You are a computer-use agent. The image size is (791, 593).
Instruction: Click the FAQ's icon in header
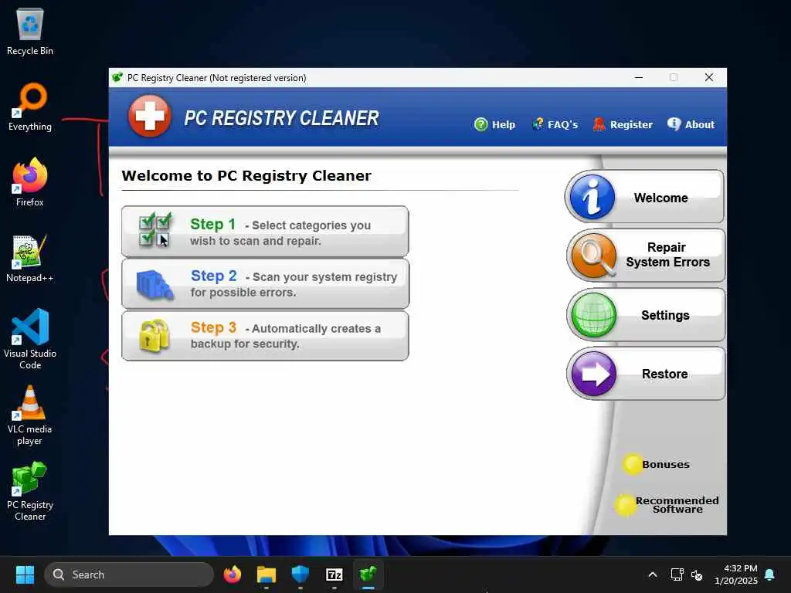coord(538,124)
